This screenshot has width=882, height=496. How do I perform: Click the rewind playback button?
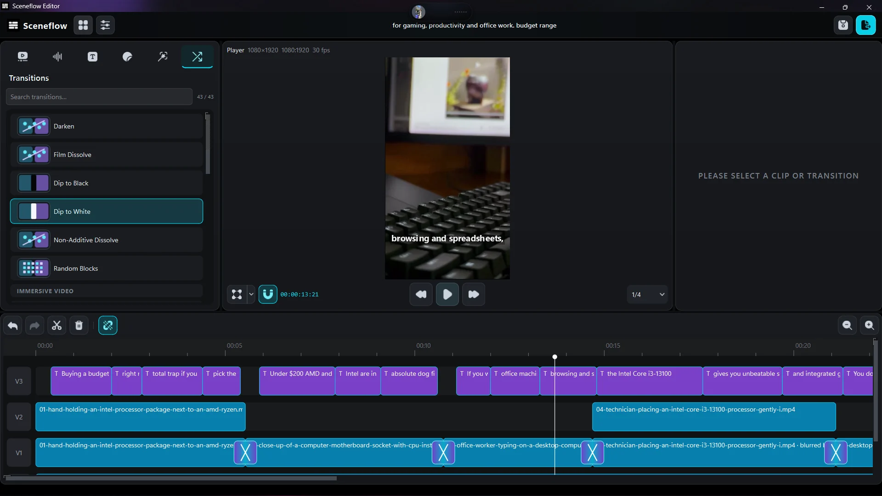421,295
